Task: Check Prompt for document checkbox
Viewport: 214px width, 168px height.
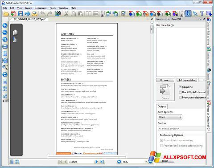Action: (x=180, y=98)
